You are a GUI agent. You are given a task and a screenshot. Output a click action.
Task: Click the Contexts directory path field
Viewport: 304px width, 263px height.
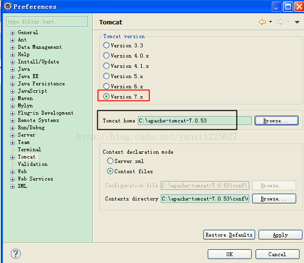(205, 199)
